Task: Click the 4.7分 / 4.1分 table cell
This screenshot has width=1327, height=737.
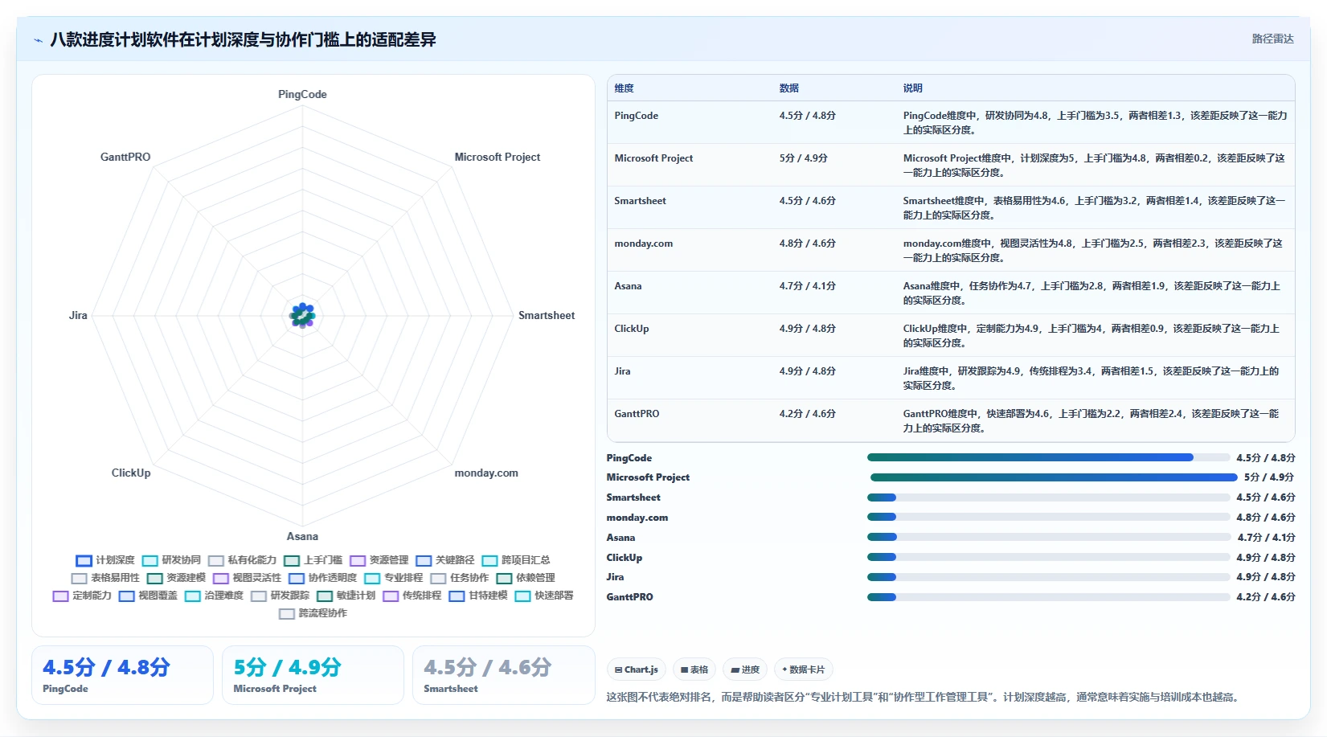Action: pyautogui.click(x=807, y=286)
